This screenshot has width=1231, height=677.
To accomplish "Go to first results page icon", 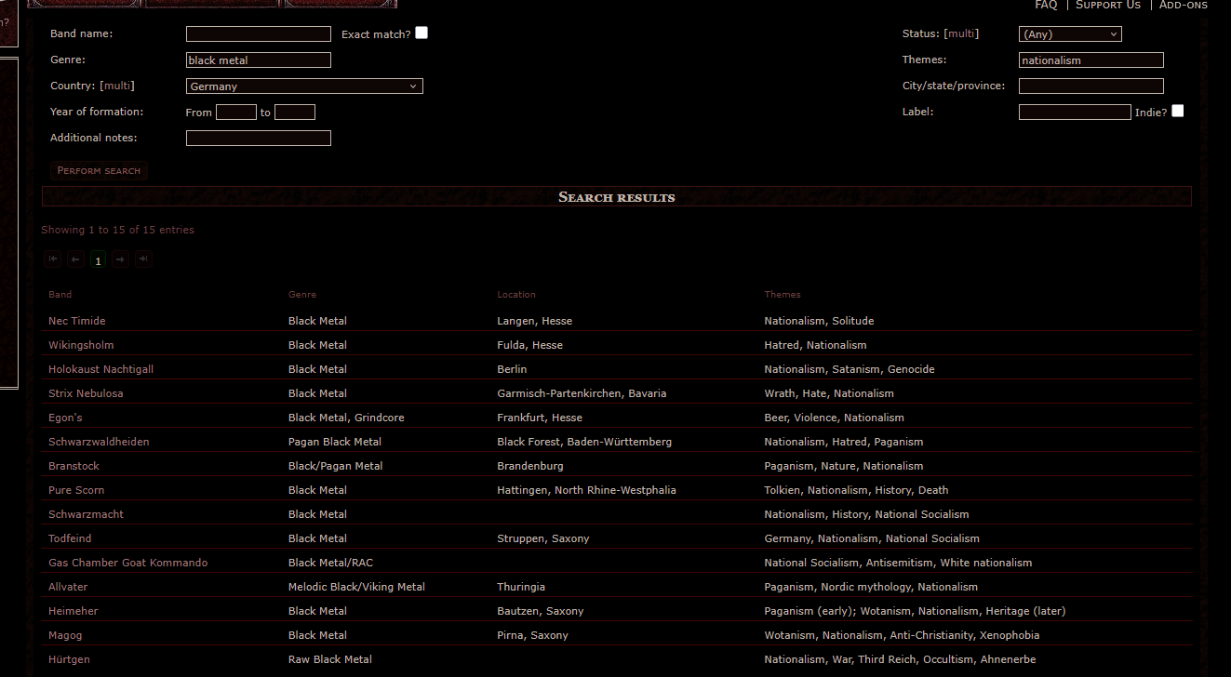I will [53, 259].
